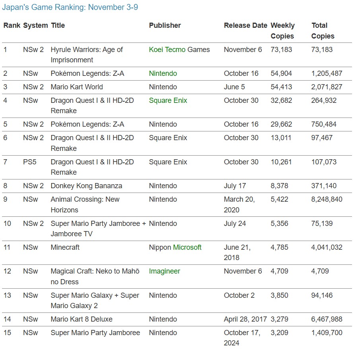Click the weekly copies value 5,422
Screen dimensions: 356x349
pyautogui.click(x=279, y=199)
